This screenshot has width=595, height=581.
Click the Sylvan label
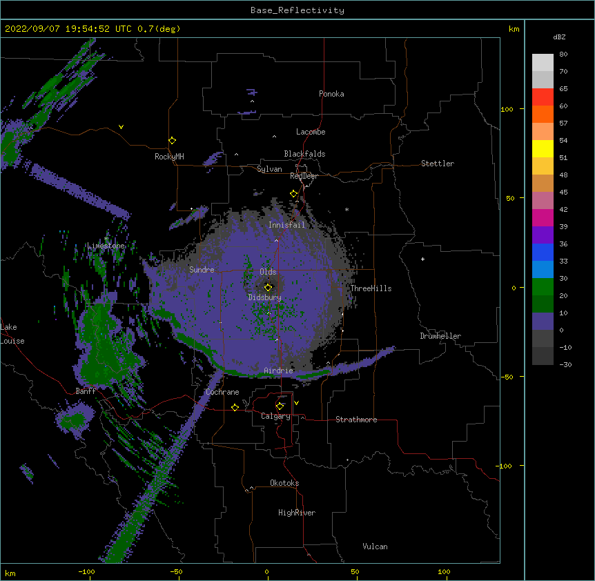(x=269, y=169)
